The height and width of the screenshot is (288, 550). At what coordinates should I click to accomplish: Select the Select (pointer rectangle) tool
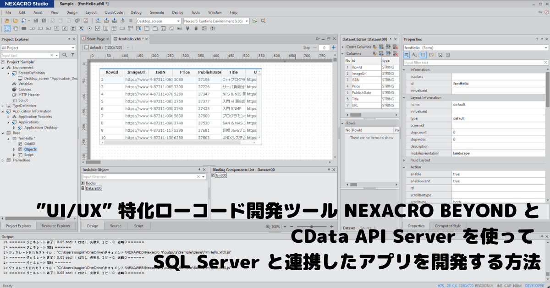point(7,28)
